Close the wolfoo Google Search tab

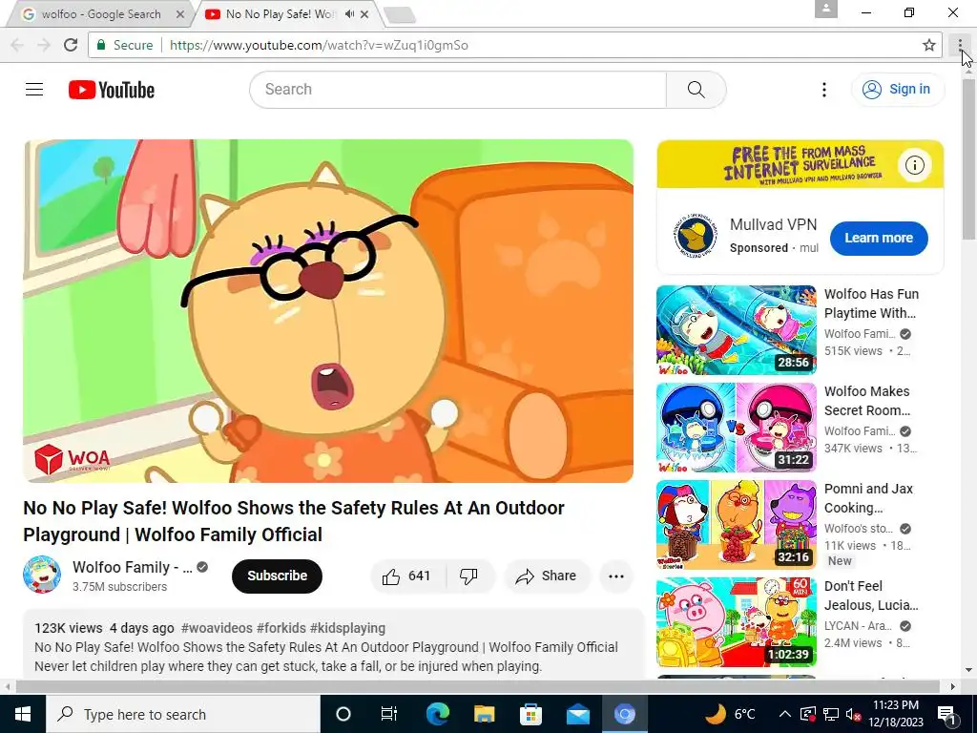click(180, 14)
